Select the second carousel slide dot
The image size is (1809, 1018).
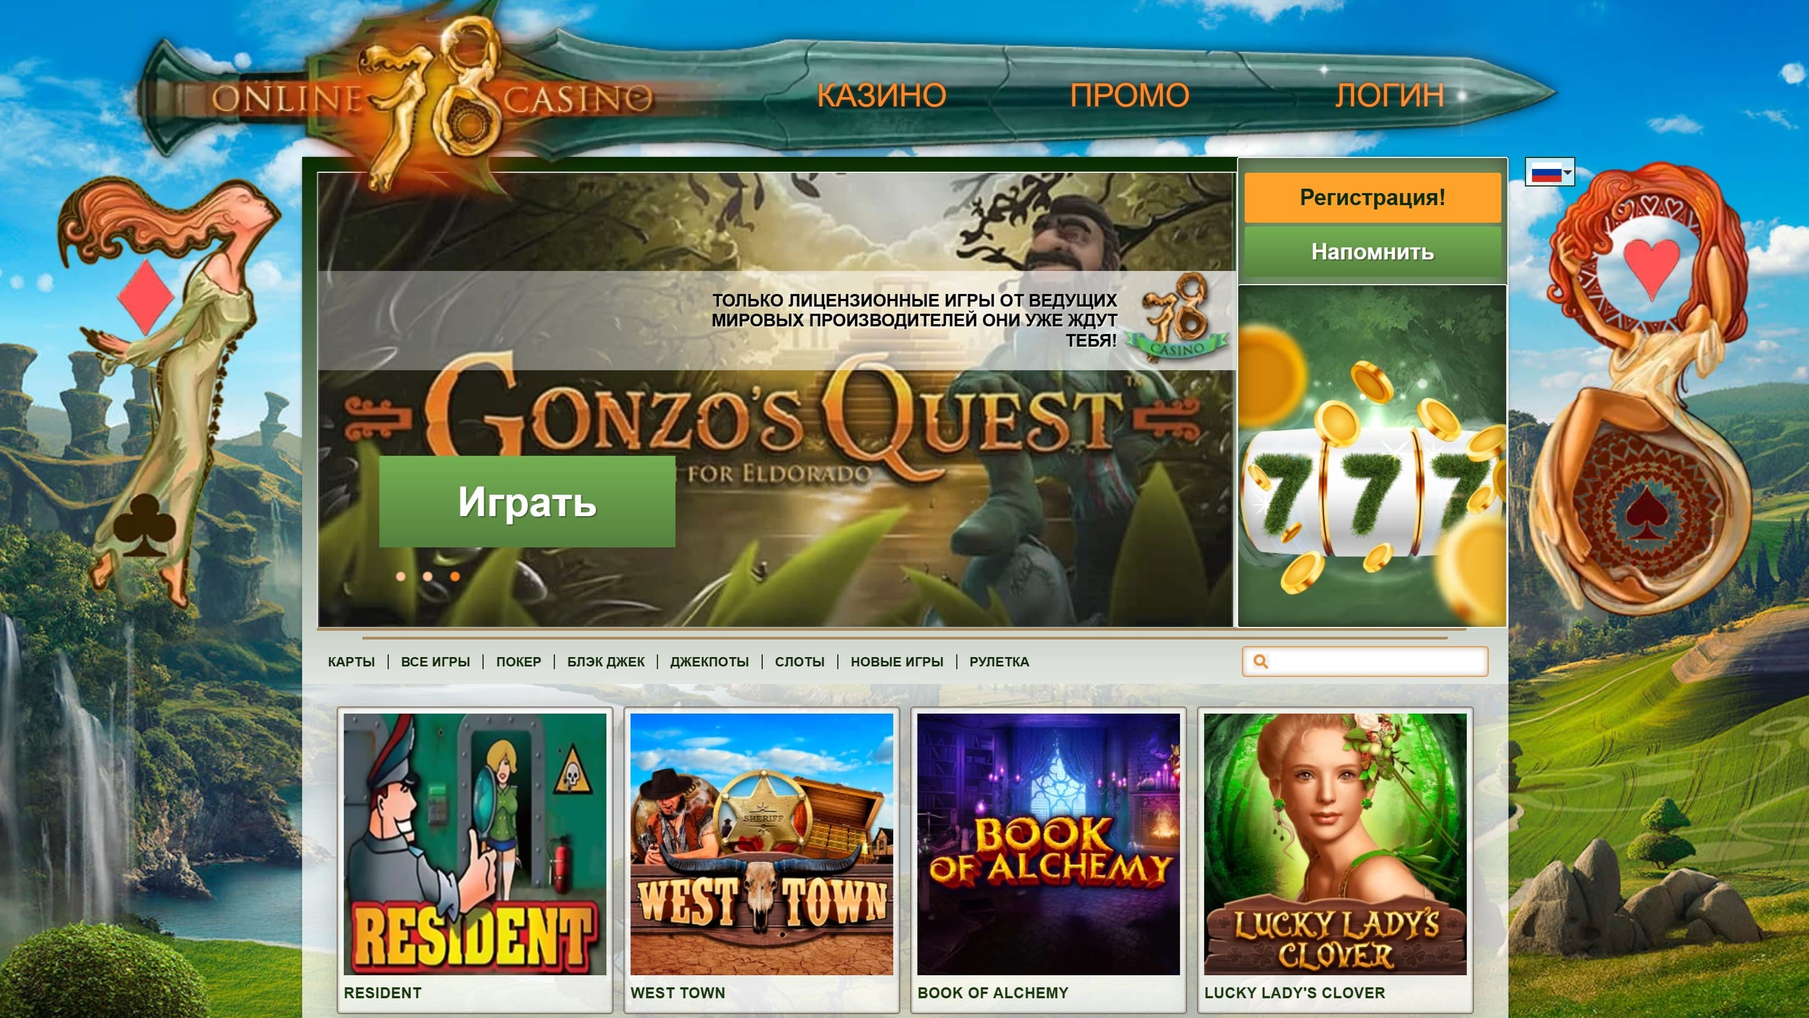[428, 576]
